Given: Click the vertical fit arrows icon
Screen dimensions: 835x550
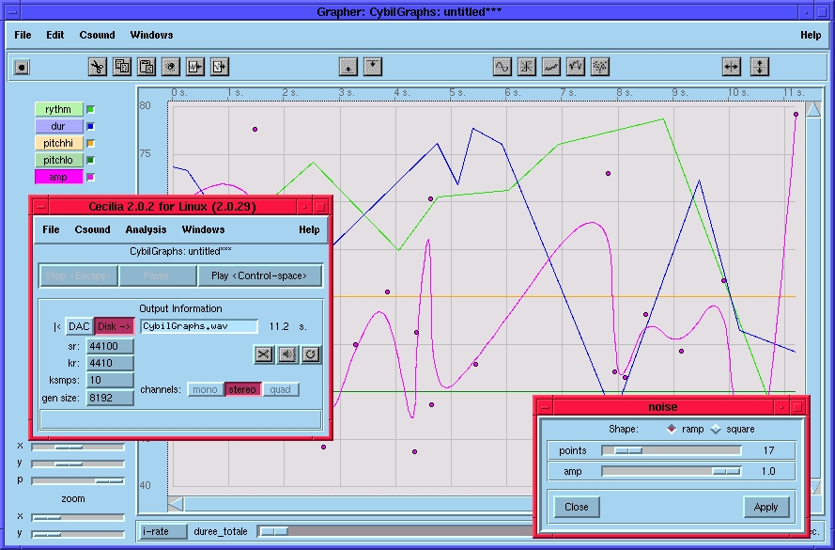Looking at the screenshot, I should point(762,67).
